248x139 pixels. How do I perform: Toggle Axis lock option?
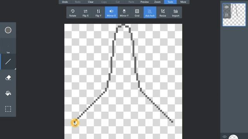(150, 12)
